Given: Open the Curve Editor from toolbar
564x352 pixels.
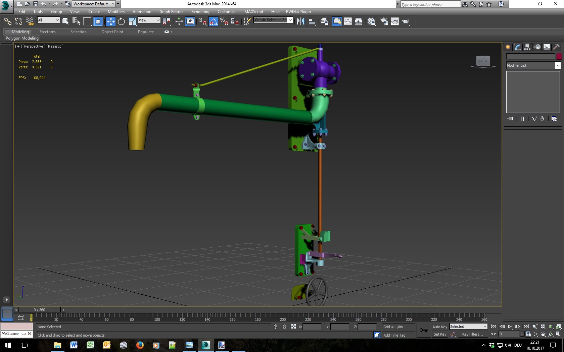Looking at the screenshot, I should 348,21.
